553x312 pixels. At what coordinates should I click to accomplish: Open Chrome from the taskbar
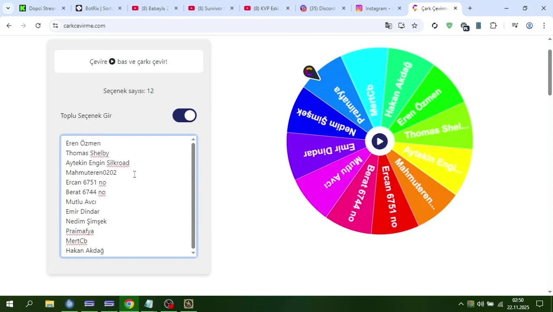click(x=129, y=304)
